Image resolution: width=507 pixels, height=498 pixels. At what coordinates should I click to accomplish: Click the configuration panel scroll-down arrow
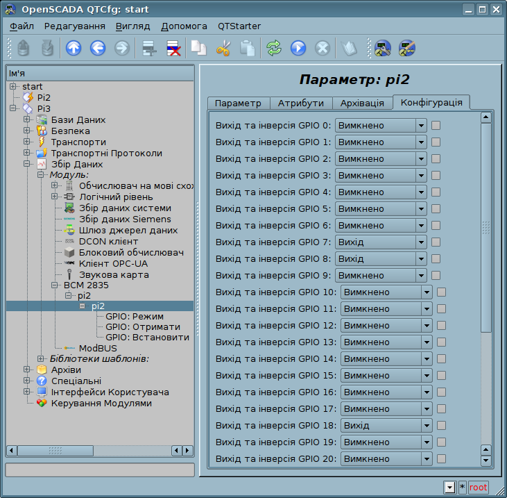486,460
